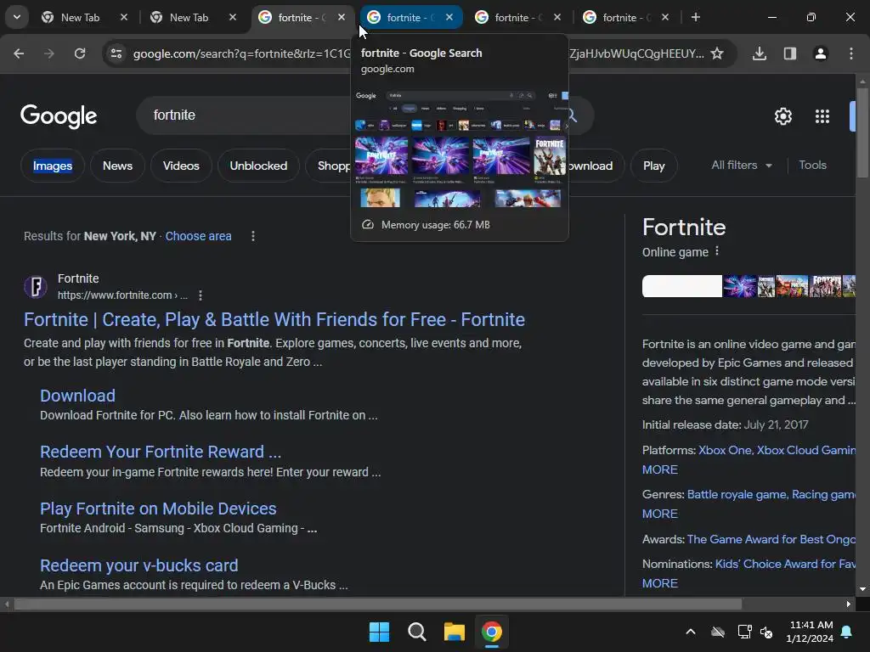Open search Tools

(x=812, y=166)
